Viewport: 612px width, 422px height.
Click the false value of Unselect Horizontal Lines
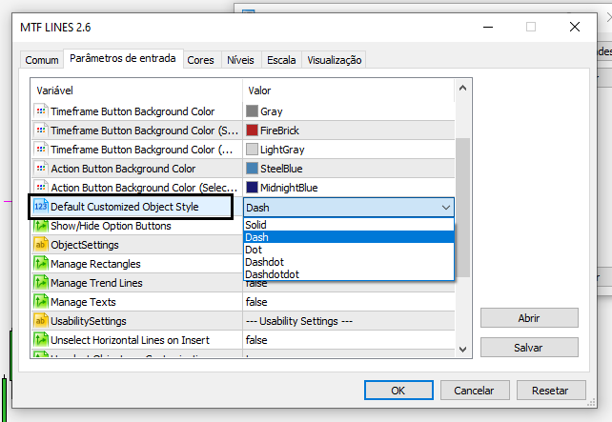pos(255,340)
